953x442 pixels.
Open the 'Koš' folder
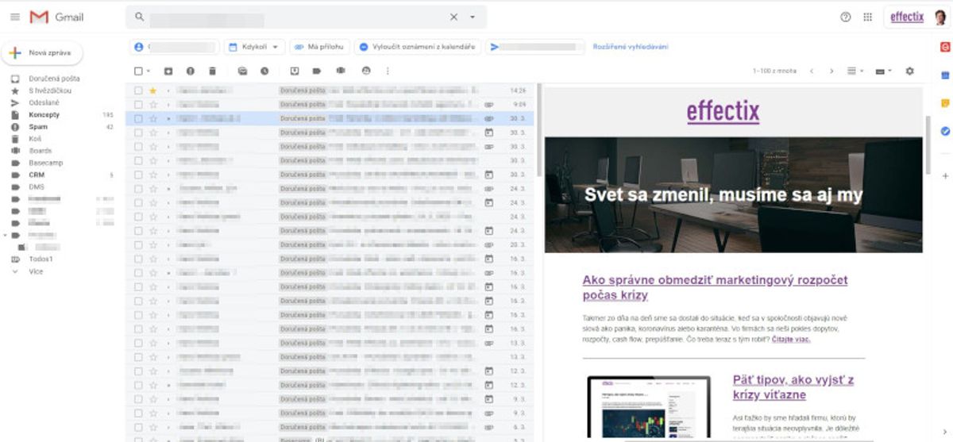pos(35,138)
